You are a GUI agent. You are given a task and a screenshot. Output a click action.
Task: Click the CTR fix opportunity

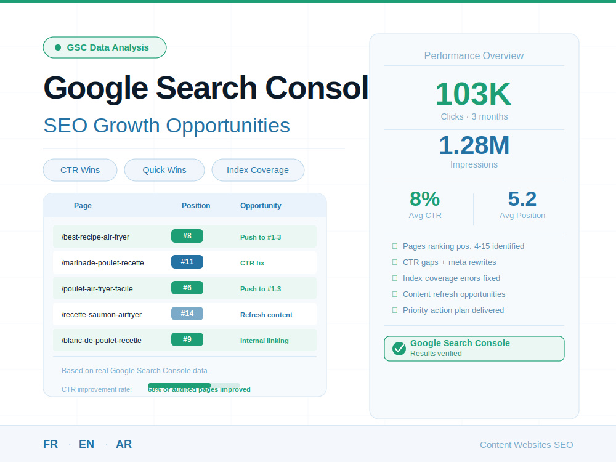252,263
